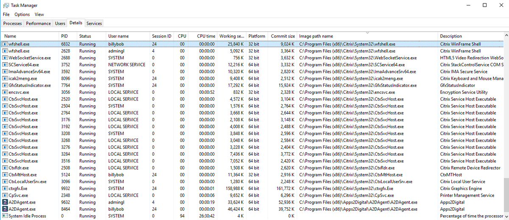This screenshot has height=220, width=509.
Task: Click the icak2meng.exe process icon
Action: click(5, 78)
